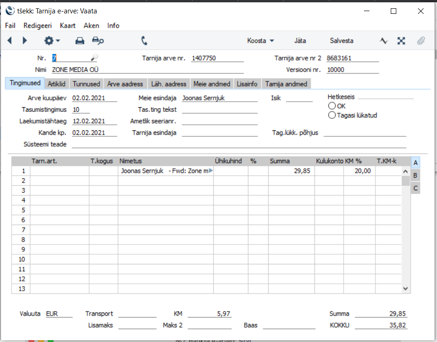Open print preview icon

98,41
